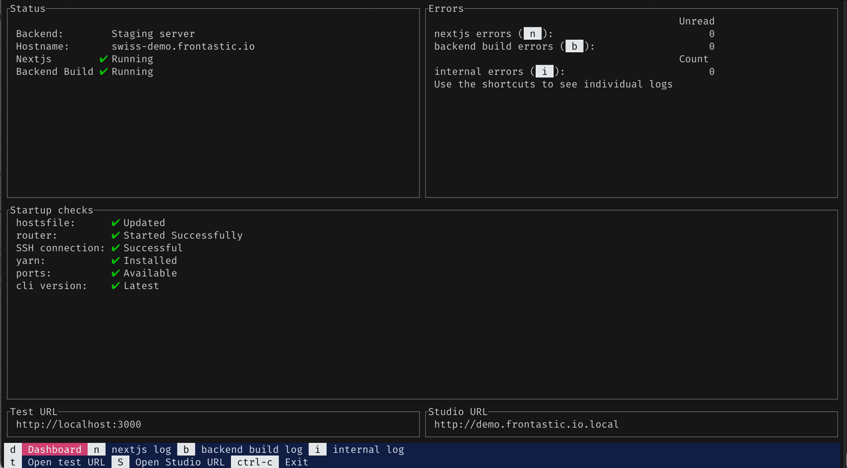847x468 pixels.
Task: Expand the Startup checks panel
Action: tap(51, 210)
